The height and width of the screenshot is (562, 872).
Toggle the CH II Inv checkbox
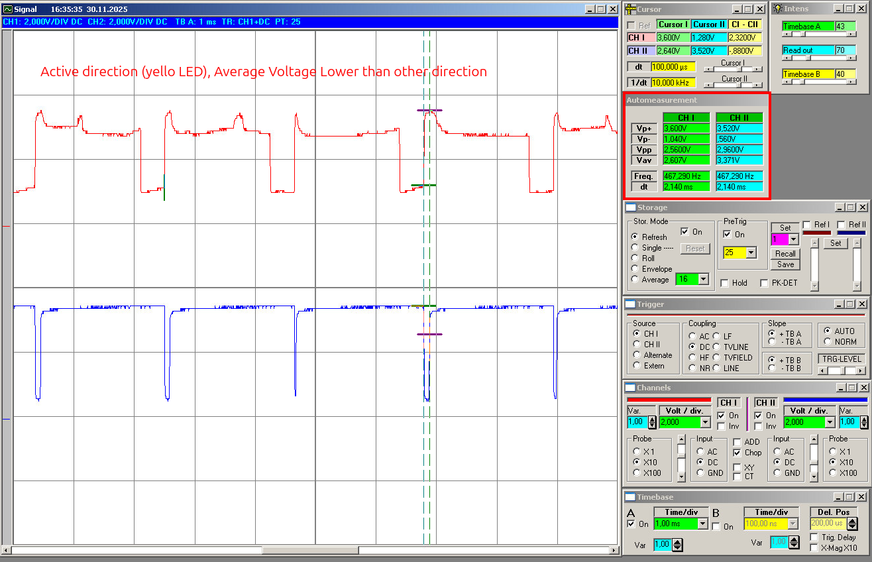click(x=758, y=426)
